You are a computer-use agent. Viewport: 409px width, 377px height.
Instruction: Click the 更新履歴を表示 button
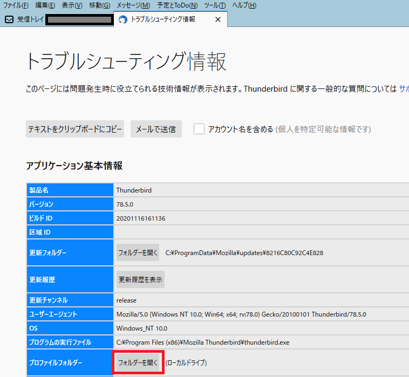[140, 279]
